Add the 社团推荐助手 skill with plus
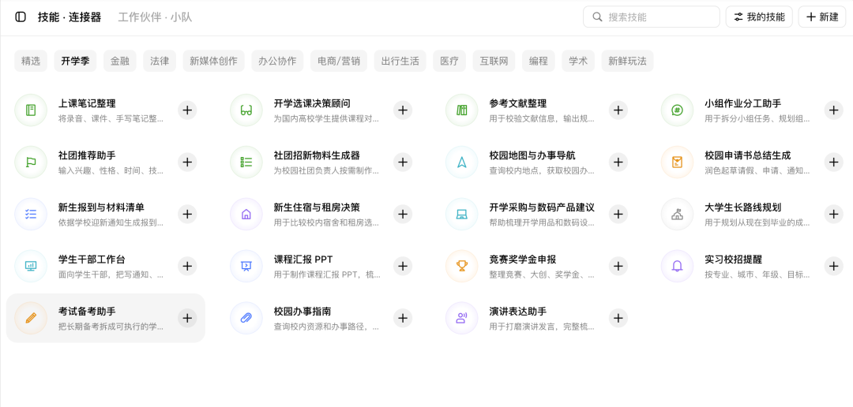Screen dimensions: 853x407 click(x=187, y=162)
